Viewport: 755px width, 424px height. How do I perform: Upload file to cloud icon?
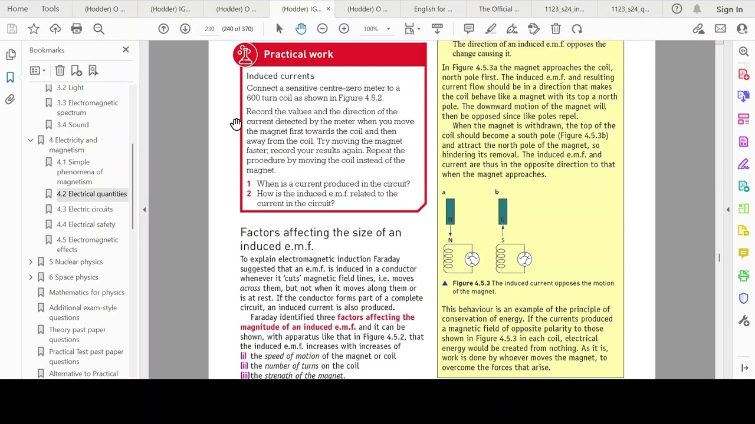[x=55, y=29]
